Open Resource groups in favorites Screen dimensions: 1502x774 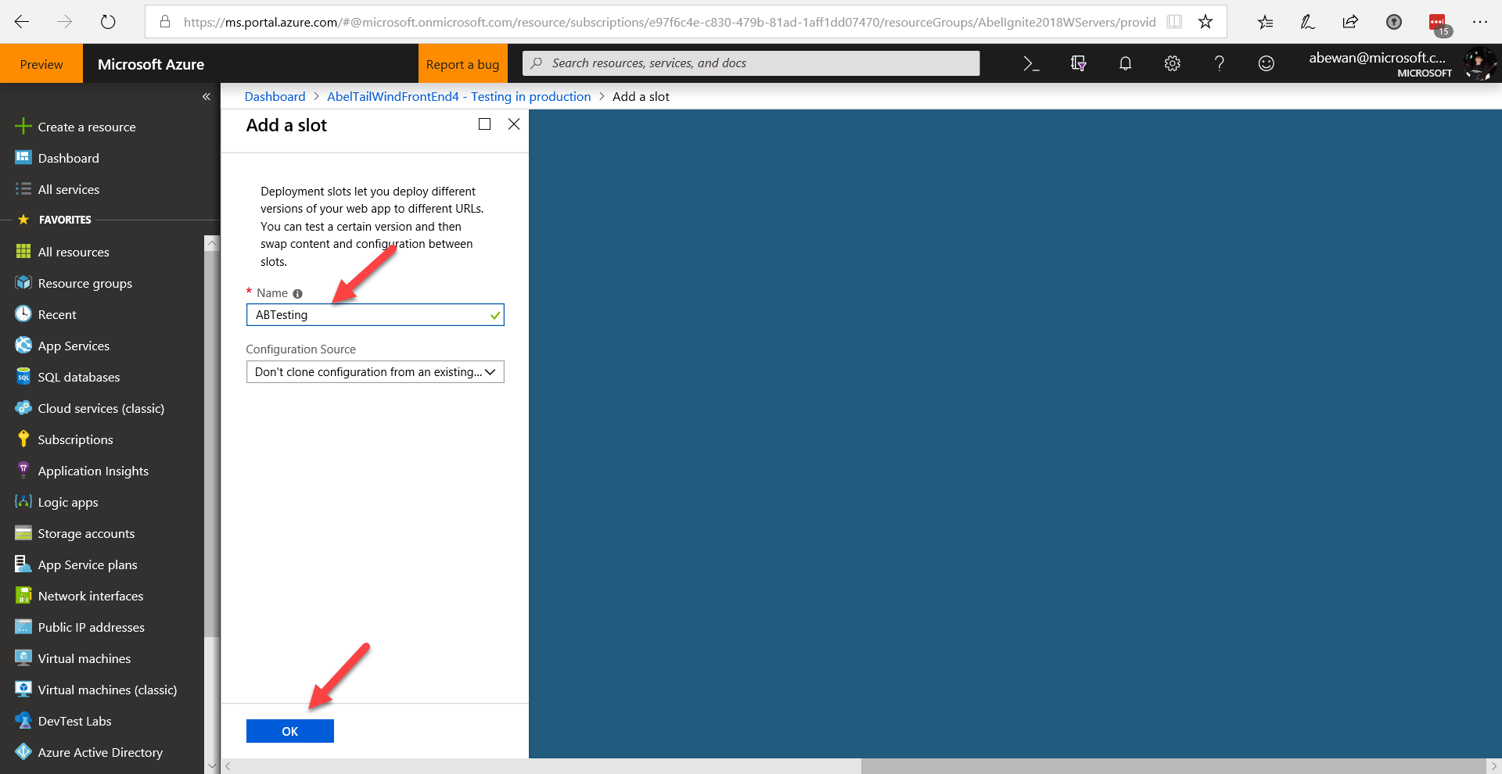point(84,283)
